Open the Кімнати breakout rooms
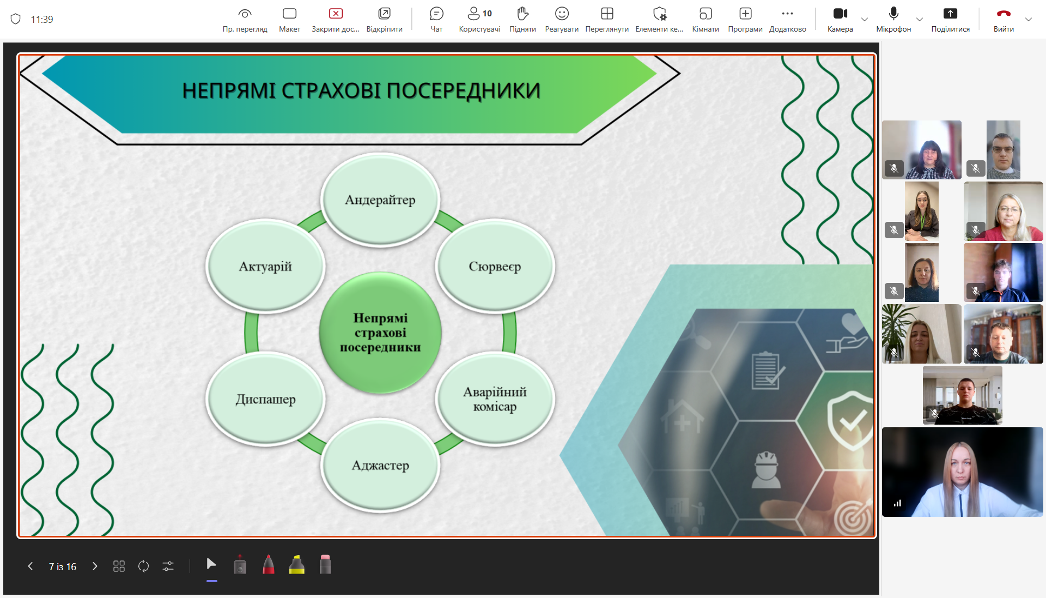This screenshot has width=1046, height=598. (x=706, y=20)
